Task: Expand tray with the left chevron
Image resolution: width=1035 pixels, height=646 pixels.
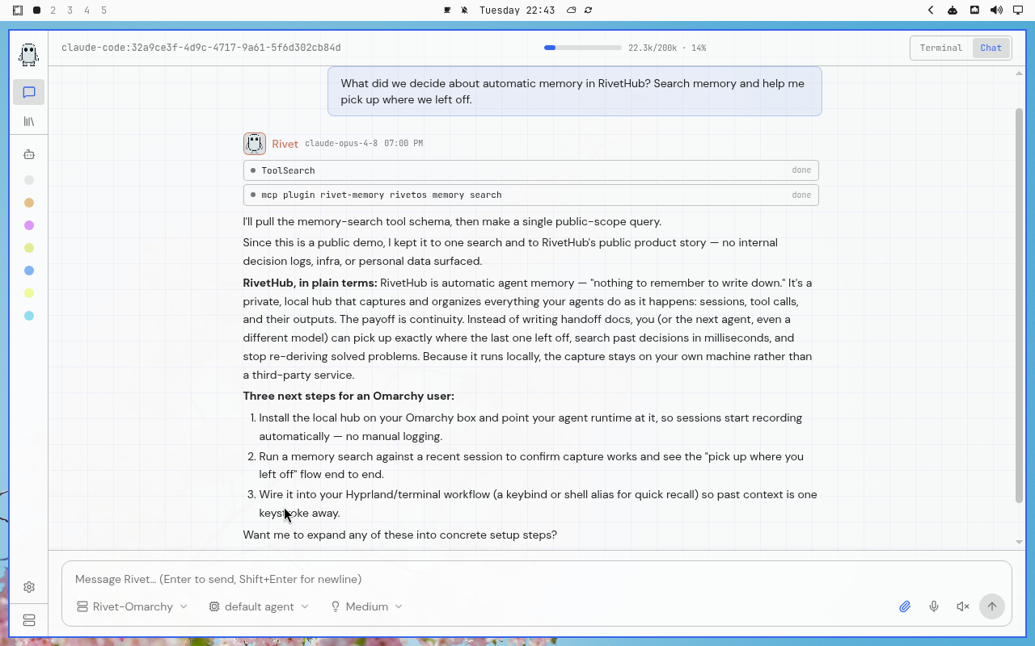Action: pos(931,10)
